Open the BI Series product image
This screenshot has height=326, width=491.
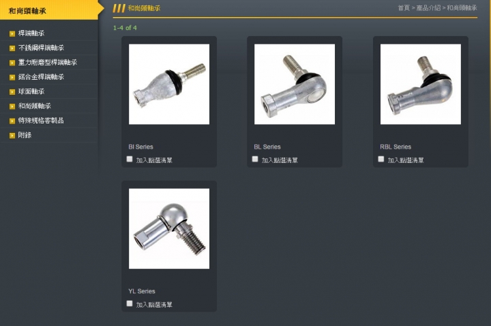click(x=169, y=85)
